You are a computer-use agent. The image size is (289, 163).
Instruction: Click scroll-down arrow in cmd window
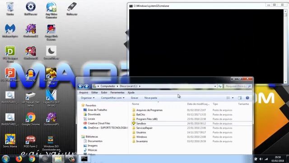click(285, 81)
